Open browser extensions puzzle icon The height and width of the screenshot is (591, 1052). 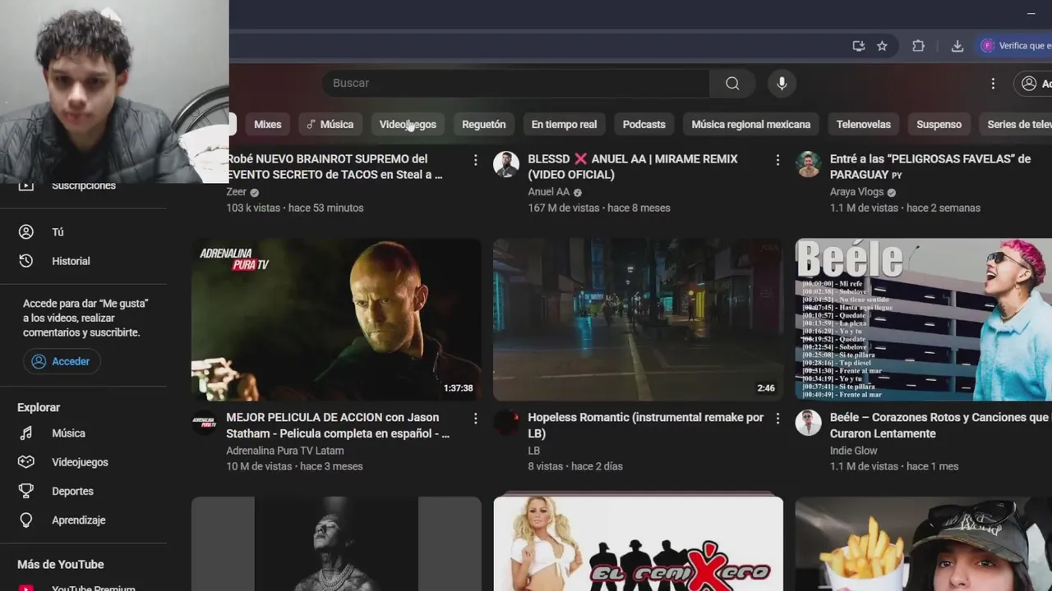[919, 46]
